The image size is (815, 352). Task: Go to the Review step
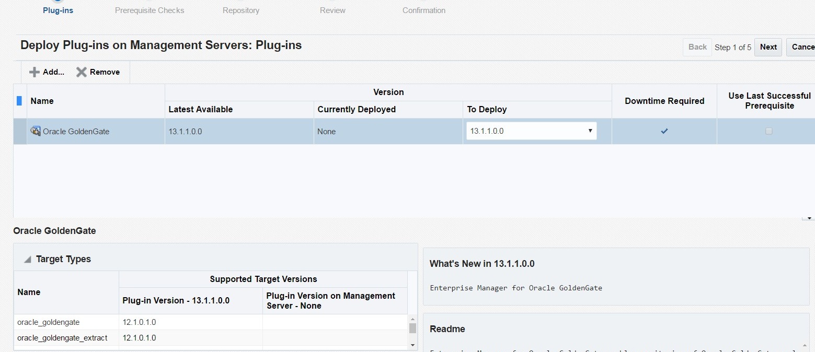[x=332, y=10]
